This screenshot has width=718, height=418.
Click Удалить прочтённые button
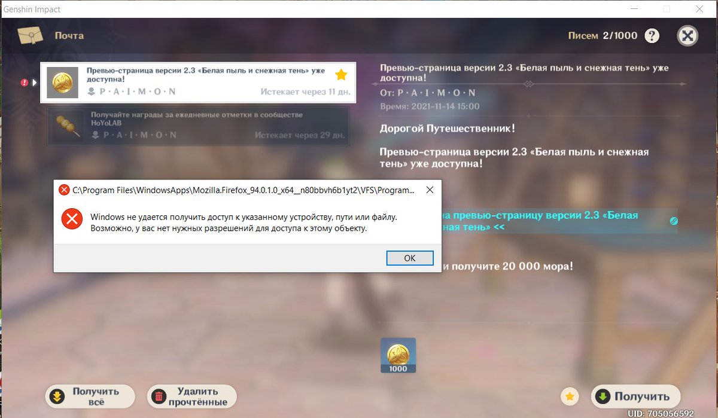click(x=192, y=396)
